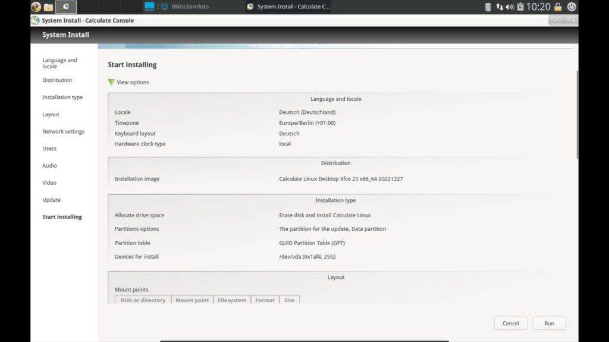Image resolution: width=609 pixels, height=342 pixels.
Task: Click the Partitions options label
Action: click(x=137, y=229)
